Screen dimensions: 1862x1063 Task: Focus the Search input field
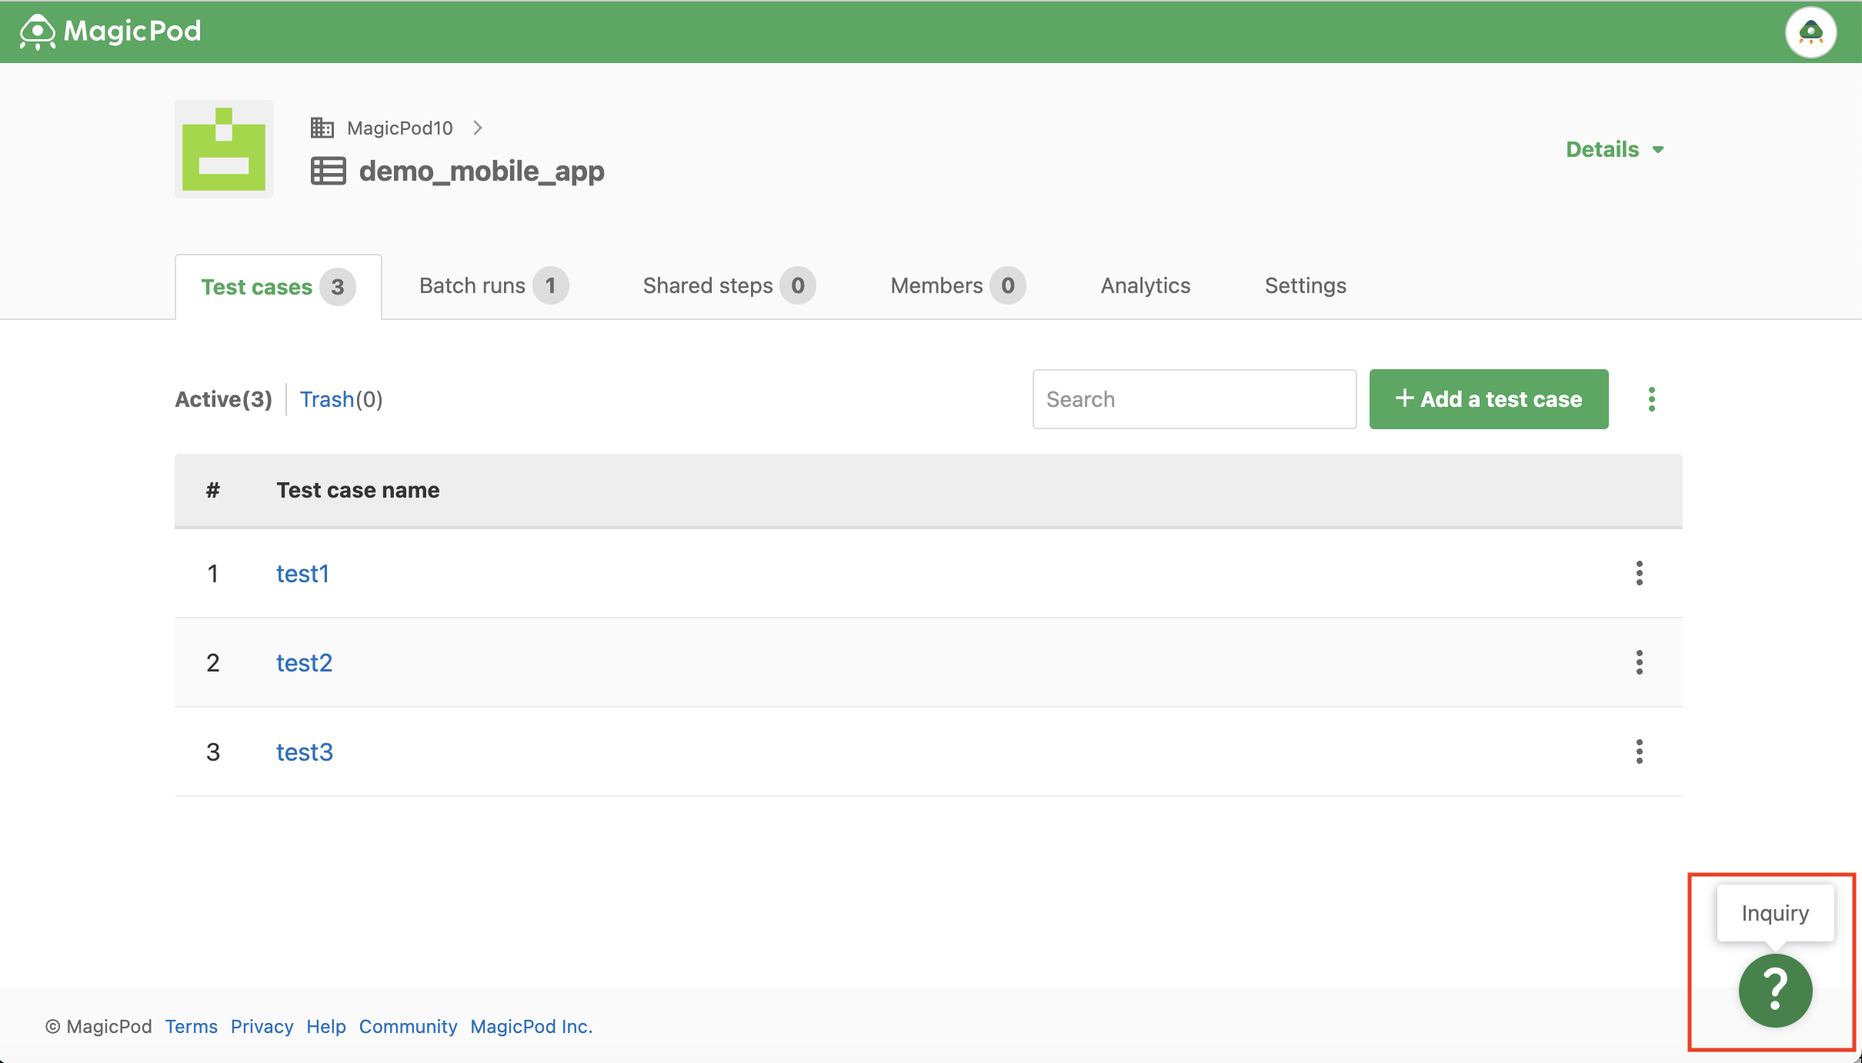coord(1194,399)
